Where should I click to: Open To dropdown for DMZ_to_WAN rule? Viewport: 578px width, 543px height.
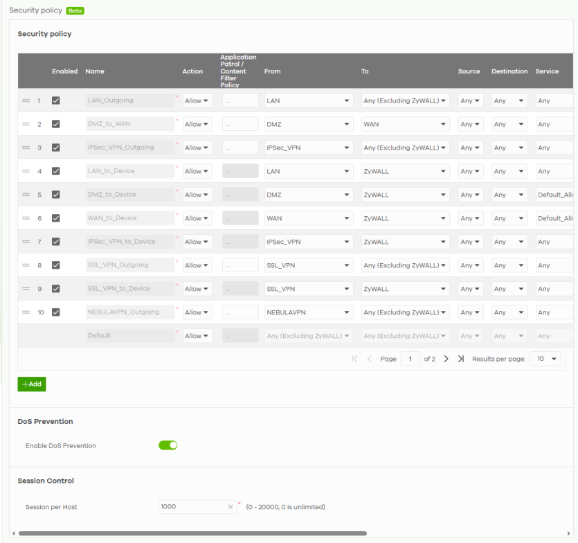point(405,125)
